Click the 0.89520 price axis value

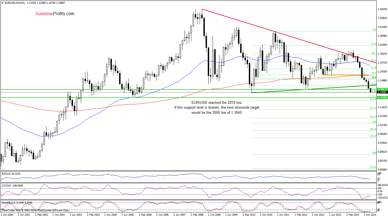[382, 152]
